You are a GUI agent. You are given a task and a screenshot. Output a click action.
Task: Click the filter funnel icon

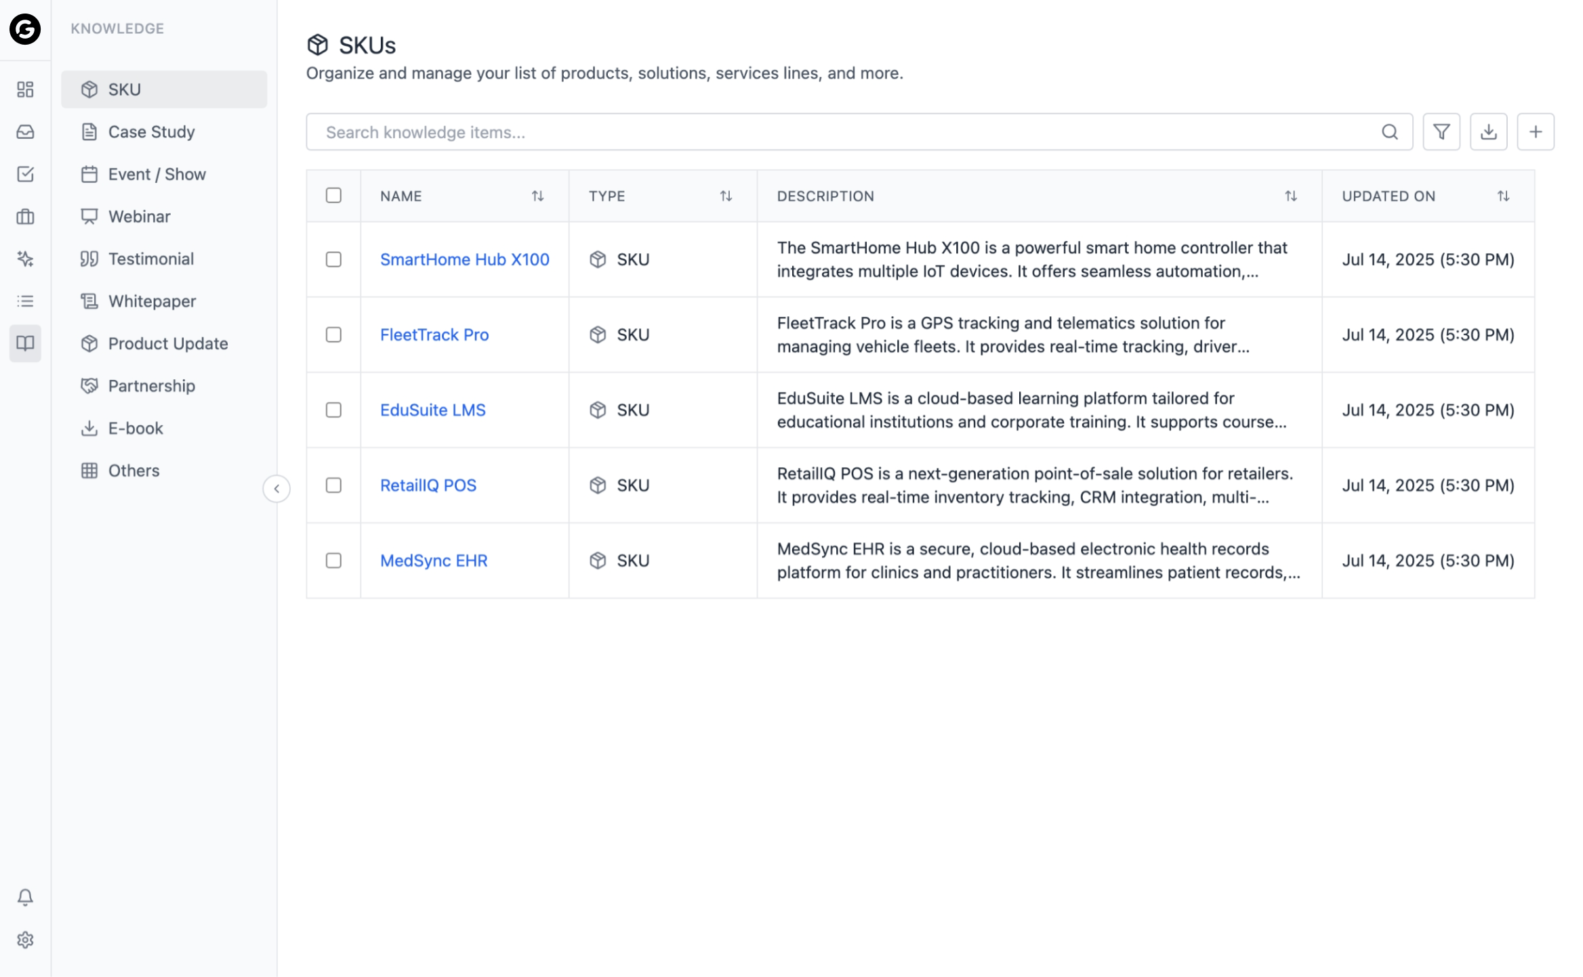coord(1441,132)
